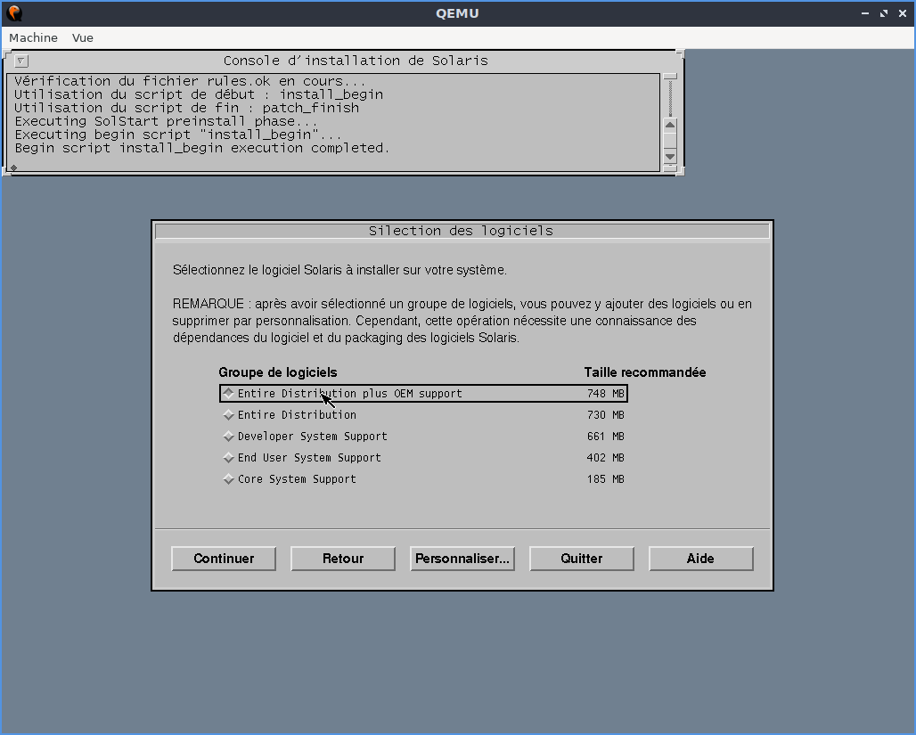Viewport: 916px width, 735px height.
Task: Open the Personnaliser... customization dialog
Action: [462, 559]
